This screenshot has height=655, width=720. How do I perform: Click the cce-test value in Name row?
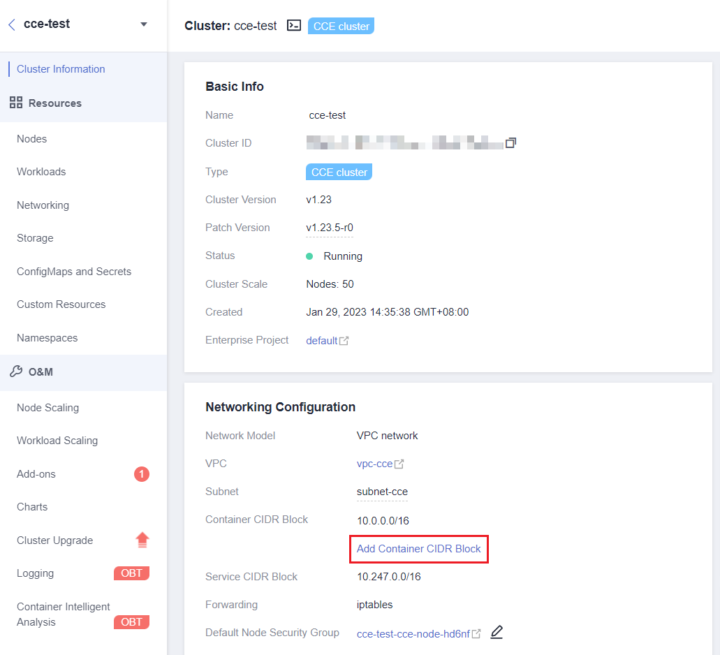point(327,115)
